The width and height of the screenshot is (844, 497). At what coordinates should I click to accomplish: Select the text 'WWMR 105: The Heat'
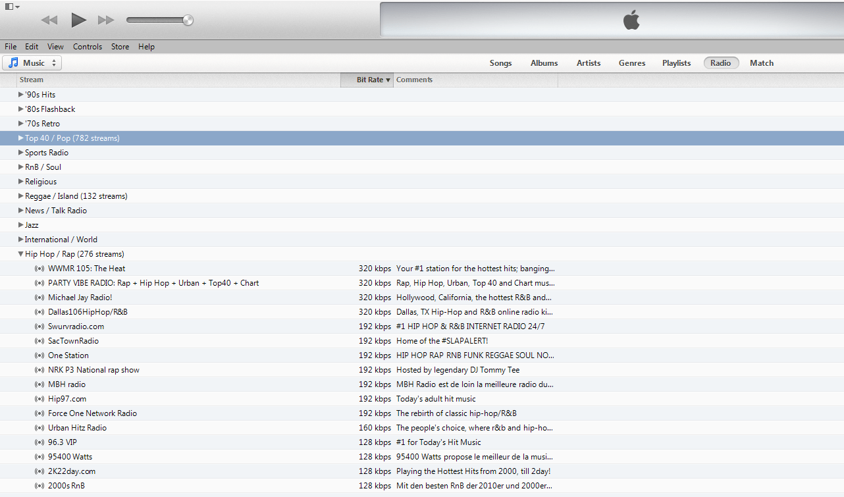(x=87, y=269)
